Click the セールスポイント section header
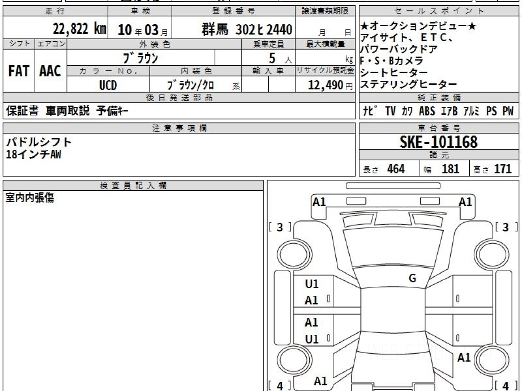The height and width of the screenshot is (391, 522). (439, 11)
